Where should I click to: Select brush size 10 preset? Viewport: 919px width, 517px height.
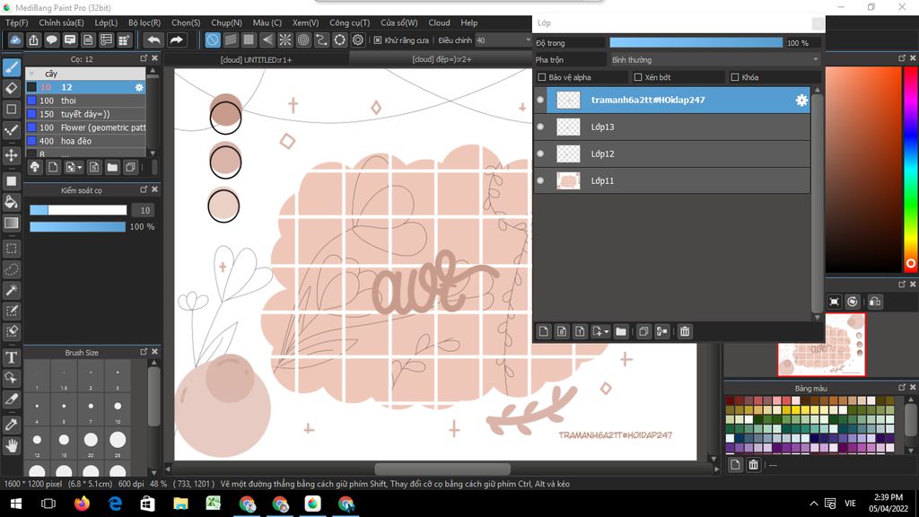(118, 408)
